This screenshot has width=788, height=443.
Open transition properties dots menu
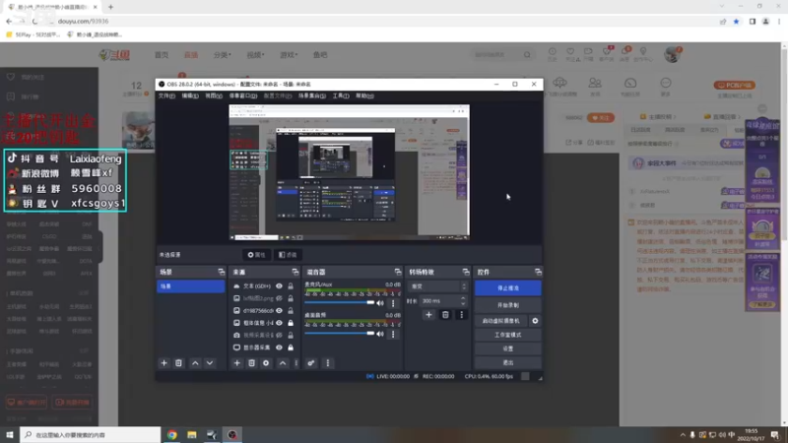pyautogui.click(x=461, y=315)
